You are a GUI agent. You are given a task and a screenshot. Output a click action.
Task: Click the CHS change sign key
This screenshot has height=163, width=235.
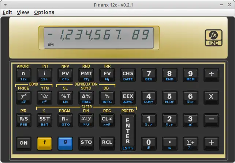point(128,75)
